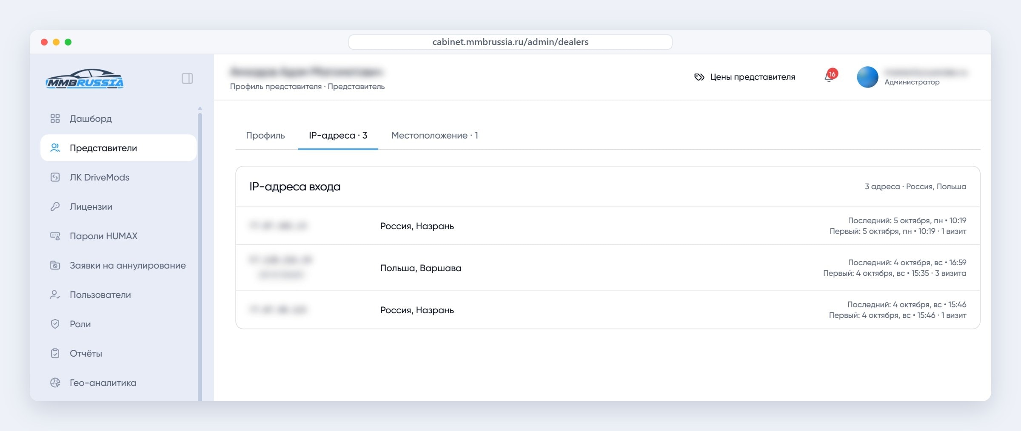This screenshot has width=1021, height=431.
Task: Select Польша, Варшава row text
Action: click(x=421, y=268)
